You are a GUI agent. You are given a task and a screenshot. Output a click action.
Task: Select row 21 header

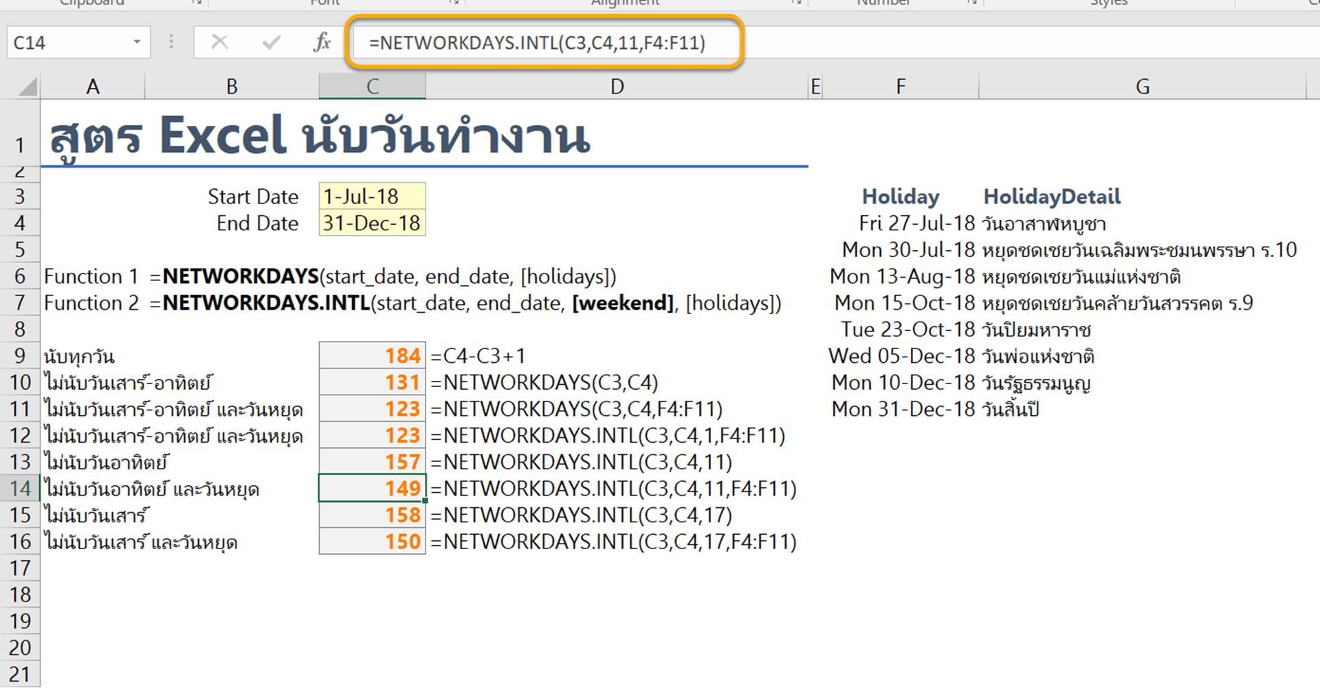20,675
